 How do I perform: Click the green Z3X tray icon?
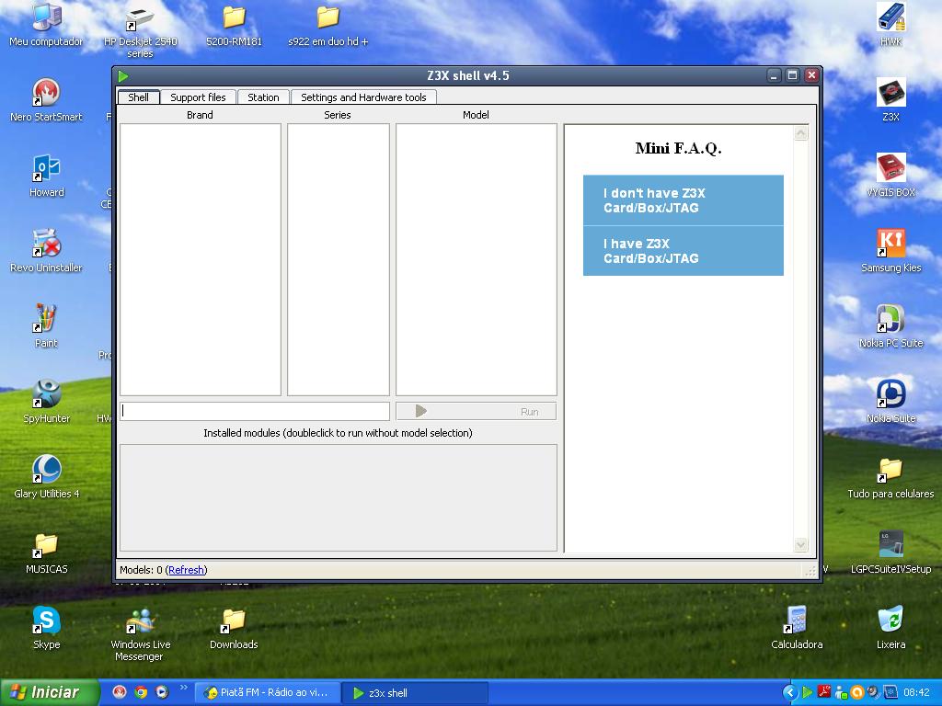pos(808,692)
